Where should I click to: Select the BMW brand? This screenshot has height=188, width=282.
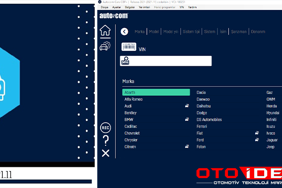129,119
